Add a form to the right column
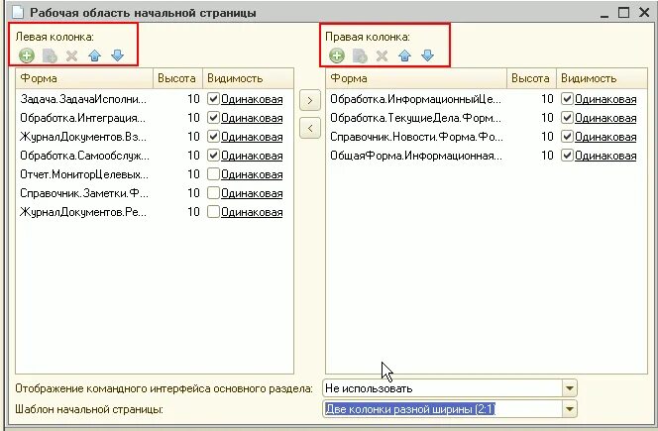 (337, 55)
